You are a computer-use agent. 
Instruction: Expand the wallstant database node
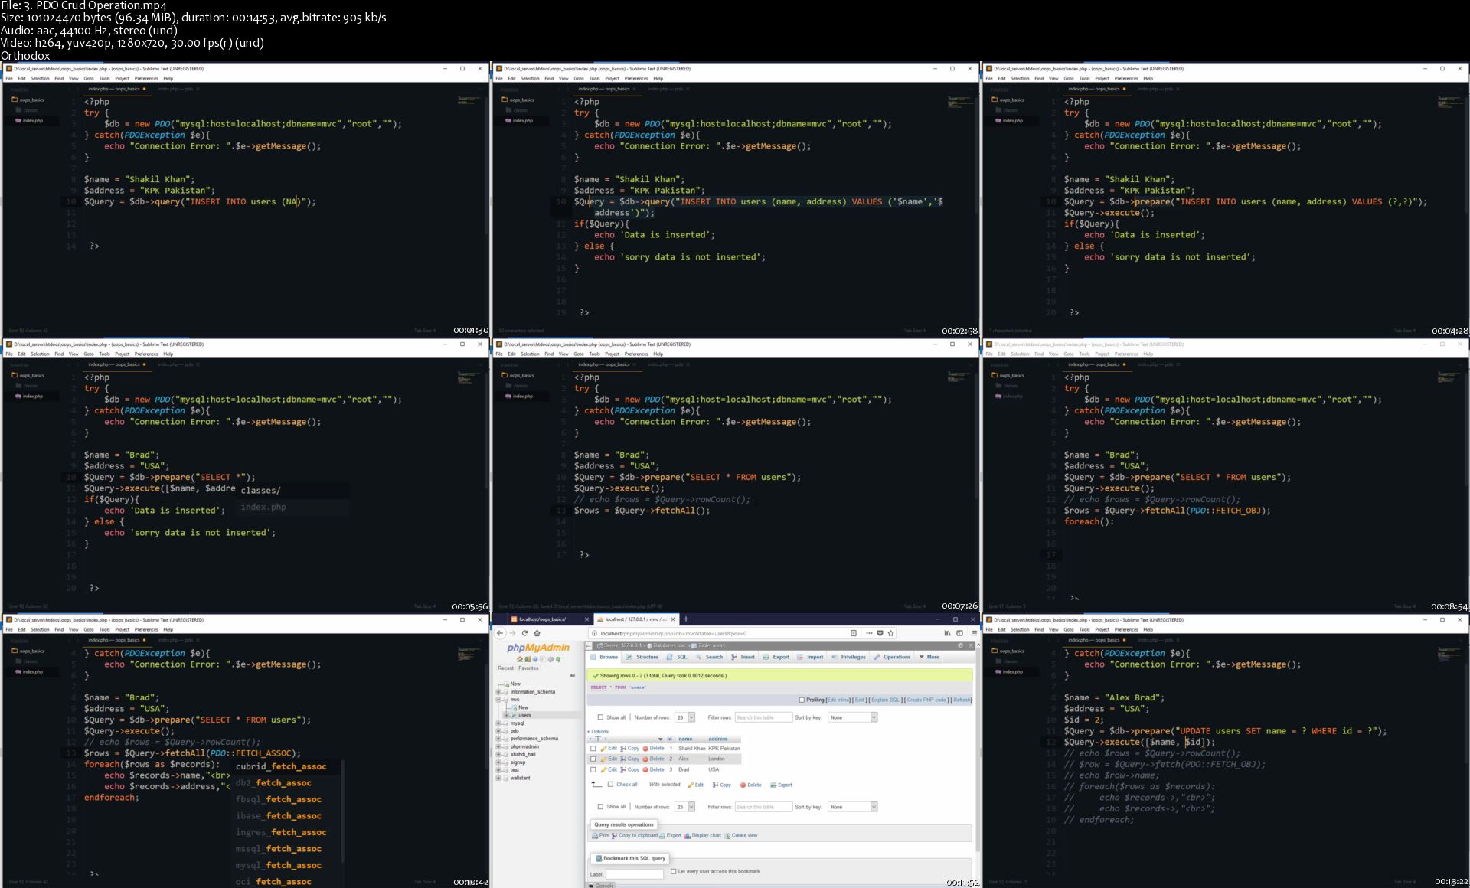click(x=499, y=778)
